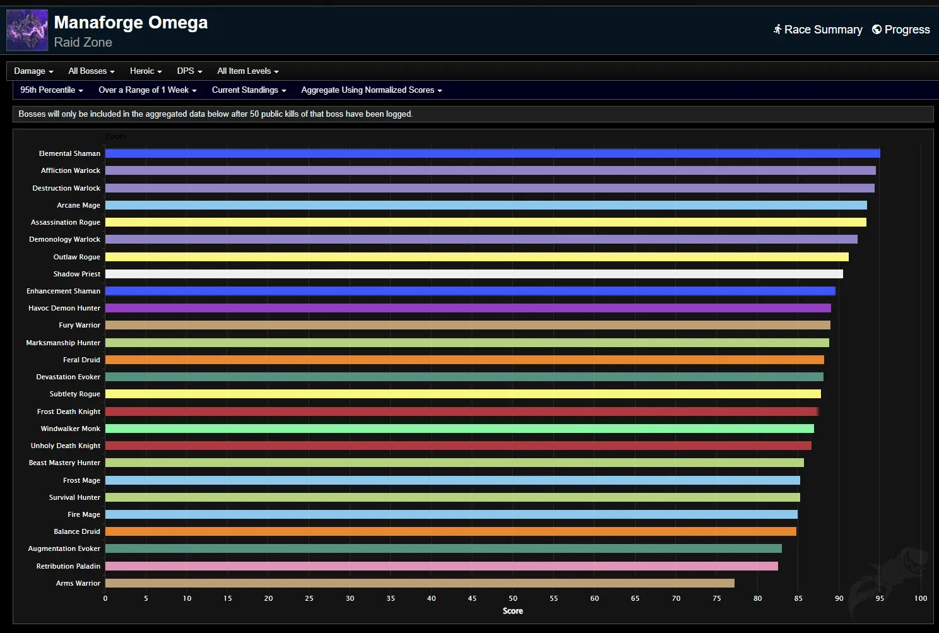The image size is (939, 633).
Task: Click the Fury Warrior score bar
Action: [468, 325]
